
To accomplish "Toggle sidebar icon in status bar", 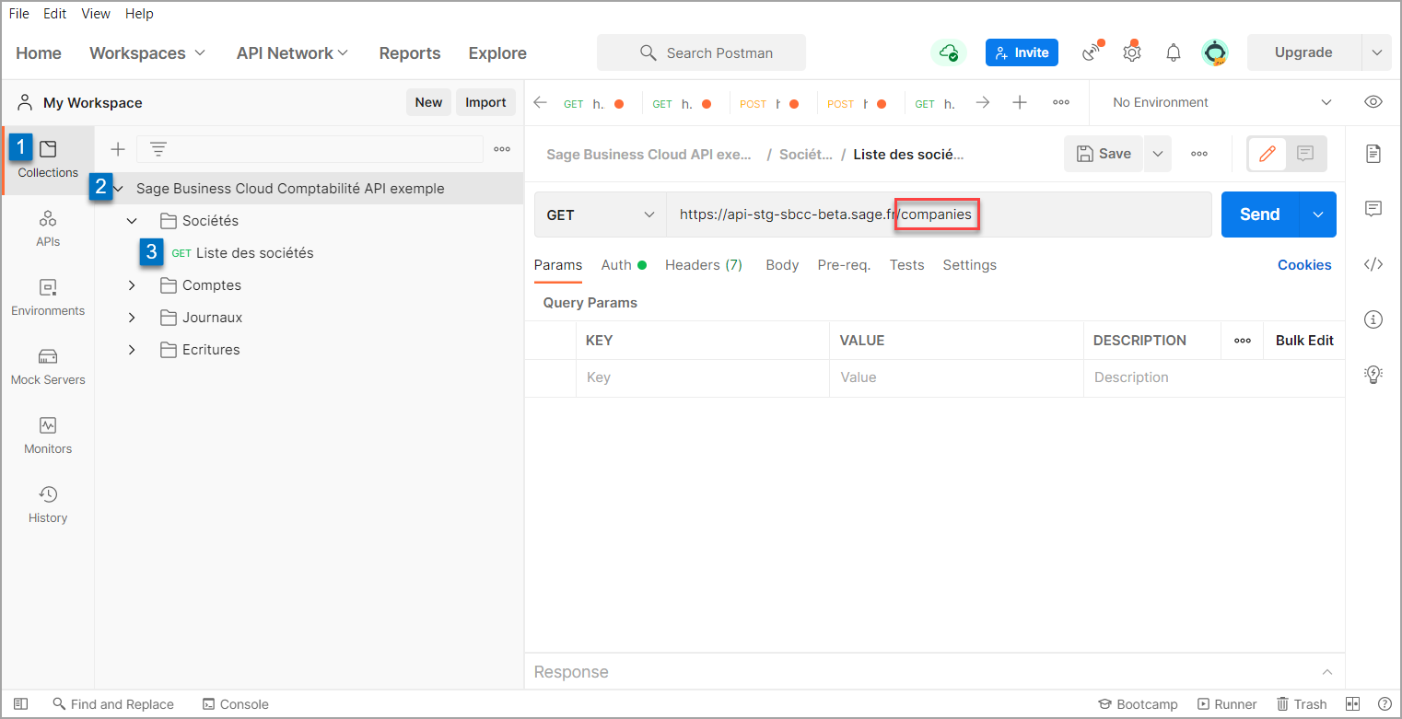I will [x=21, y=704].
